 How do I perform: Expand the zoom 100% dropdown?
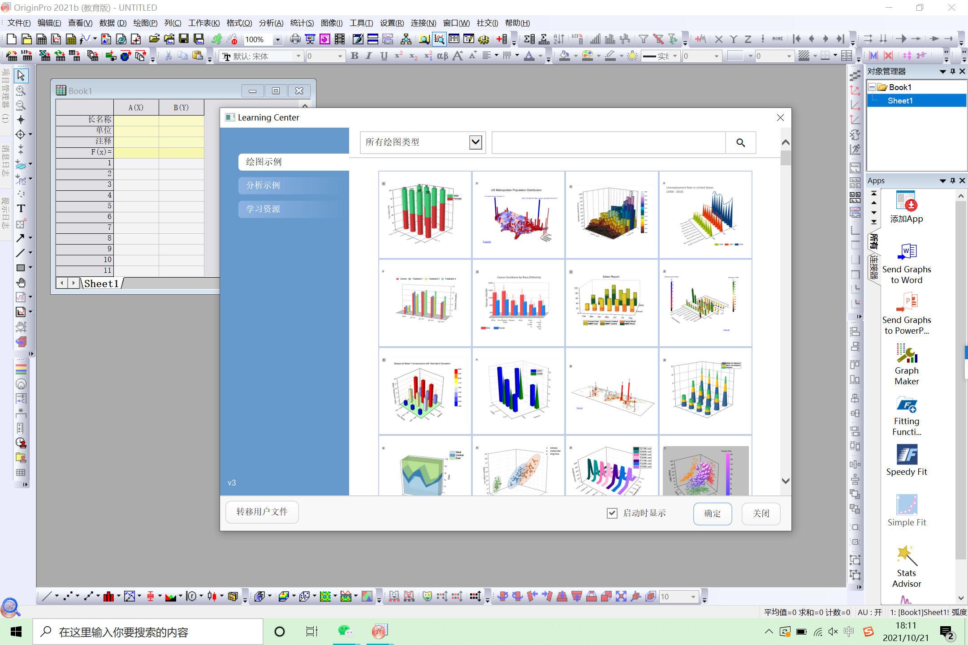[x=278, y=39]
